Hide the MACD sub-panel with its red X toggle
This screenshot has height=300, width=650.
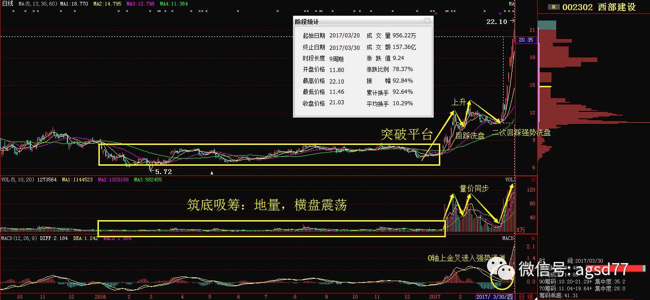point(533,239)
